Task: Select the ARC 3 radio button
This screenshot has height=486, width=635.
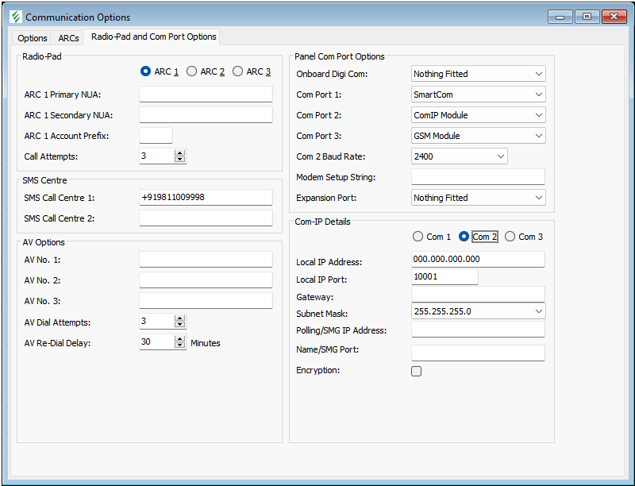Action: tap(238, 71)
